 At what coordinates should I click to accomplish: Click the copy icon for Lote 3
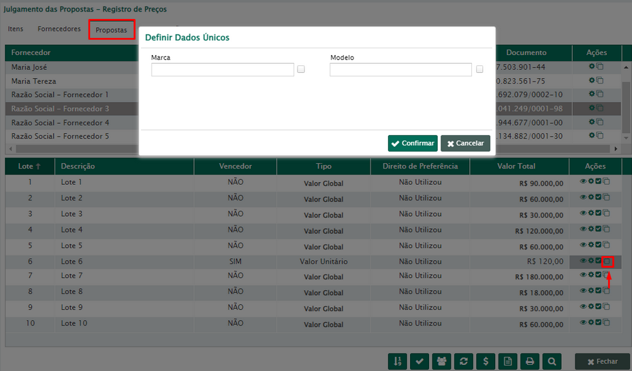(606, 213)
